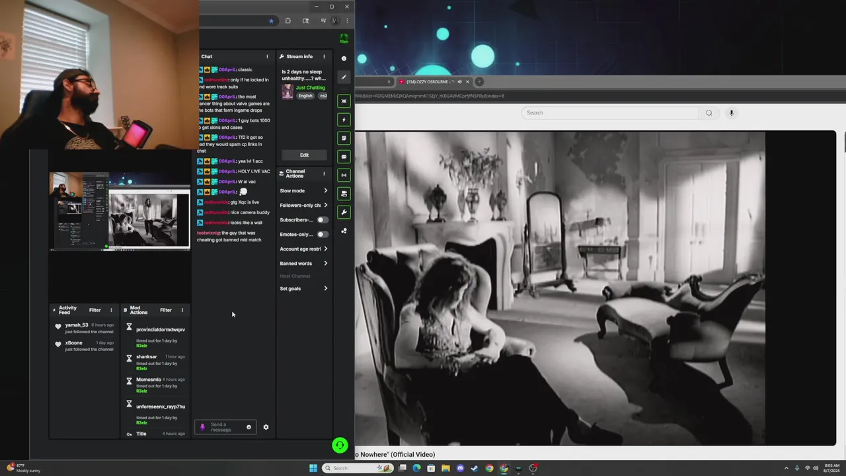Image resolution: width=846 pixels, height=476 pixels.
Task: Toggle Emotes-only chat switch
Action: click(x=322, y=234)
